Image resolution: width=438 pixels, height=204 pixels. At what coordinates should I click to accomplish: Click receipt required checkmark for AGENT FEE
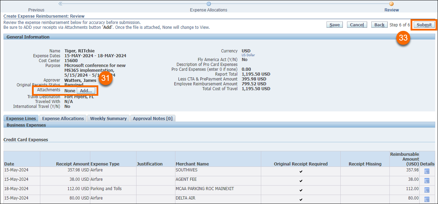pyautogui.click(x=301, y=181)
